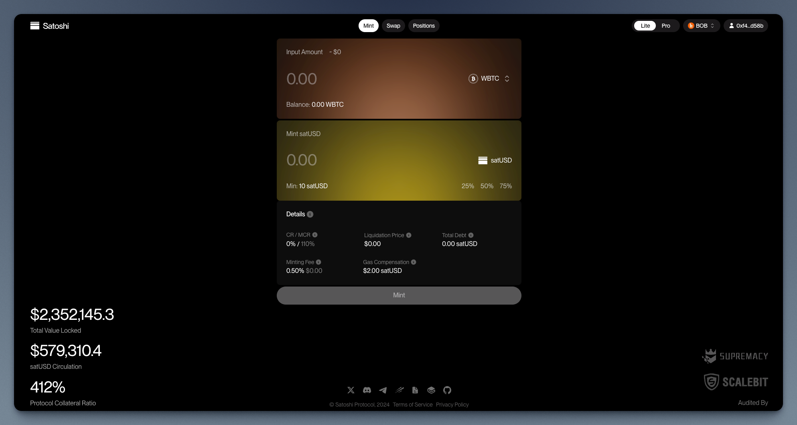The height and width of the screenshot is (425, 797).
Task: Choose the 25% mint shortcut
Action: tap(468, 186)
